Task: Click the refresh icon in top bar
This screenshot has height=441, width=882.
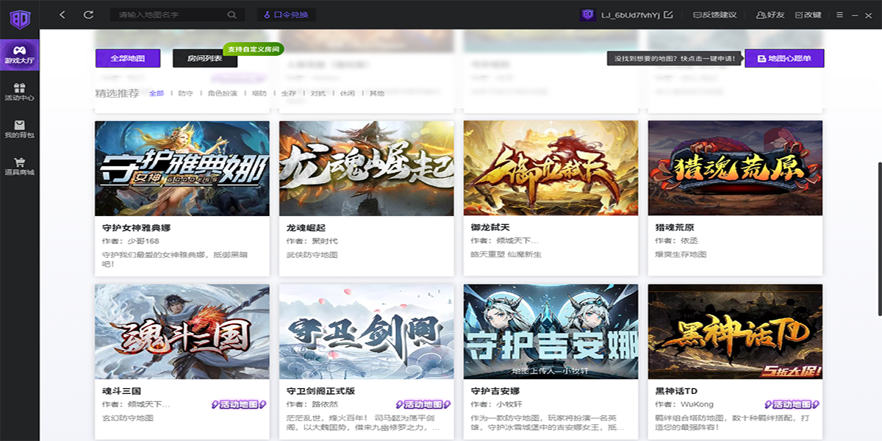Action: coord(89,15)
